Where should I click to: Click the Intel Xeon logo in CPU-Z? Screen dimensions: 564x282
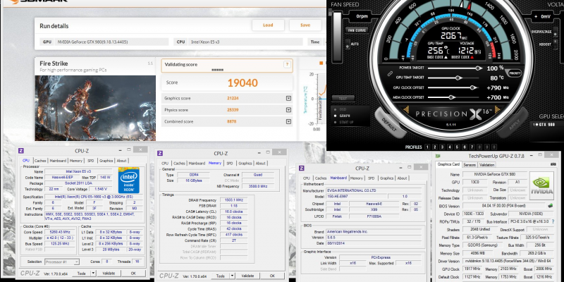point(129,180)
